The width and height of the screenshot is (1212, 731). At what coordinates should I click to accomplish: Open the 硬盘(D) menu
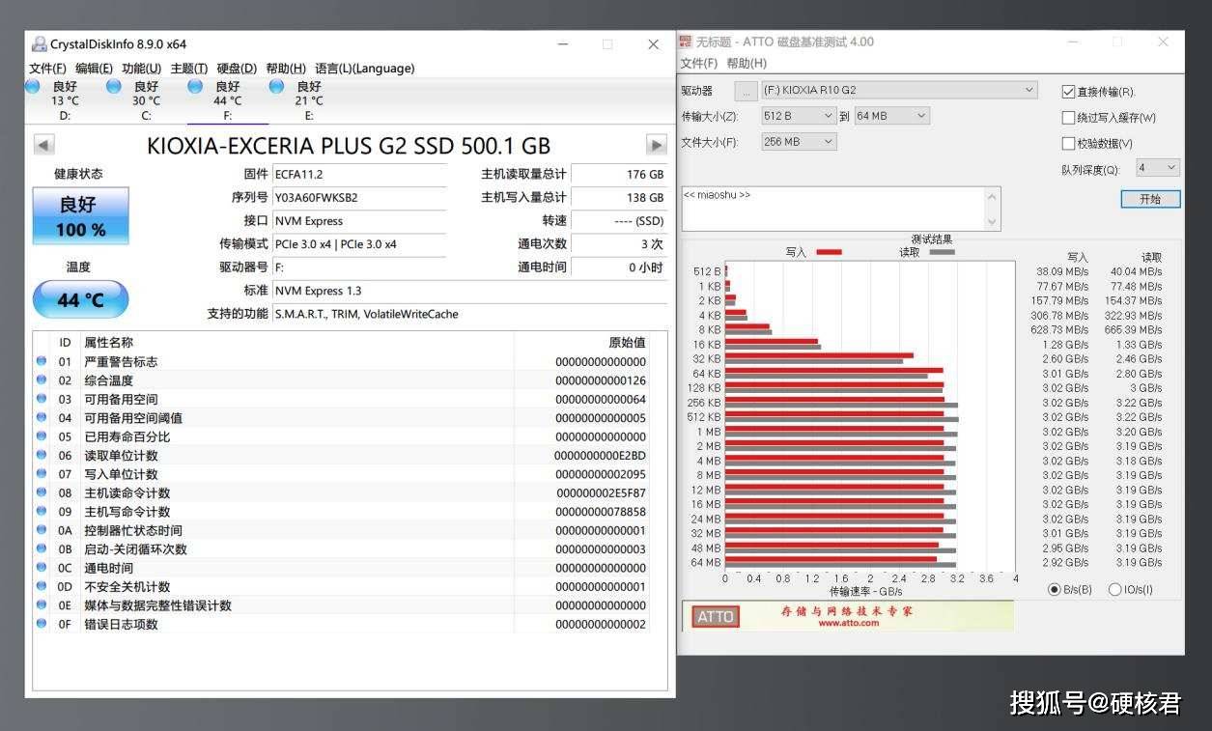tap(237, 69)
